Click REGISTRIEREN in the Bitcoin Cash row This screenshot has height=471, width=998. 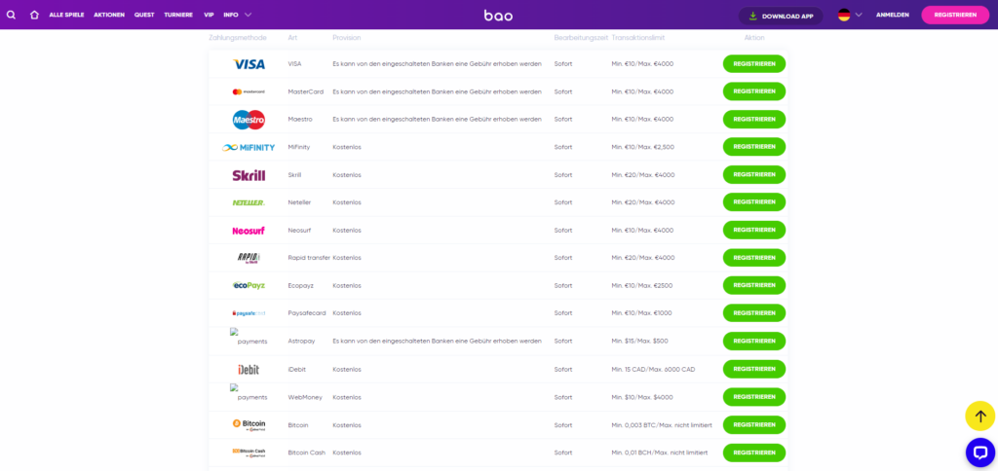[754, 453]
